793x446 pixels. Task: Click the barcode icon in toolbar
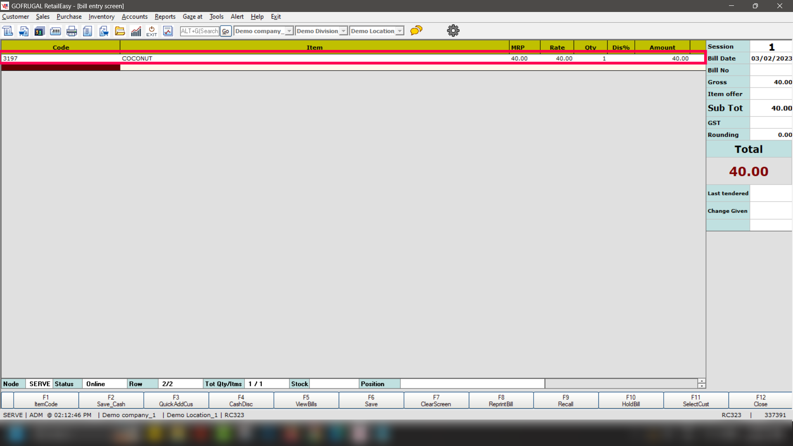[x=55, y=31]
